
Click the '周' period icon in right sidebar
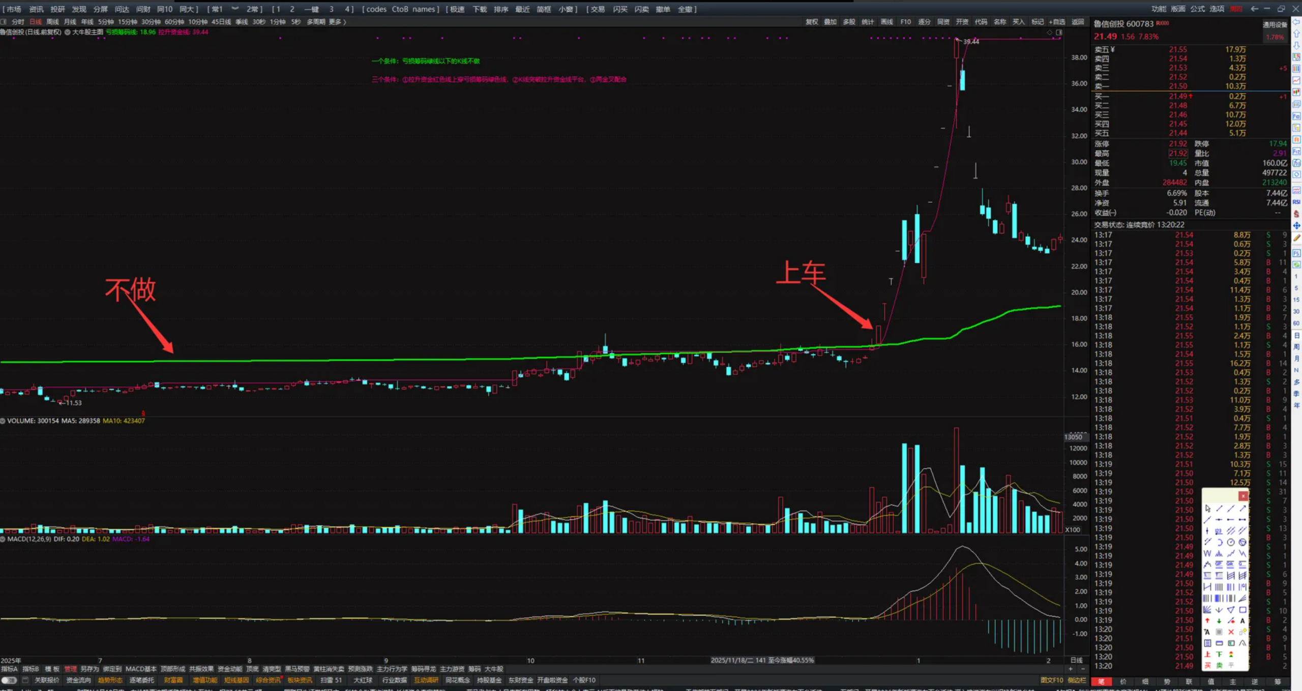(1296, 347)
